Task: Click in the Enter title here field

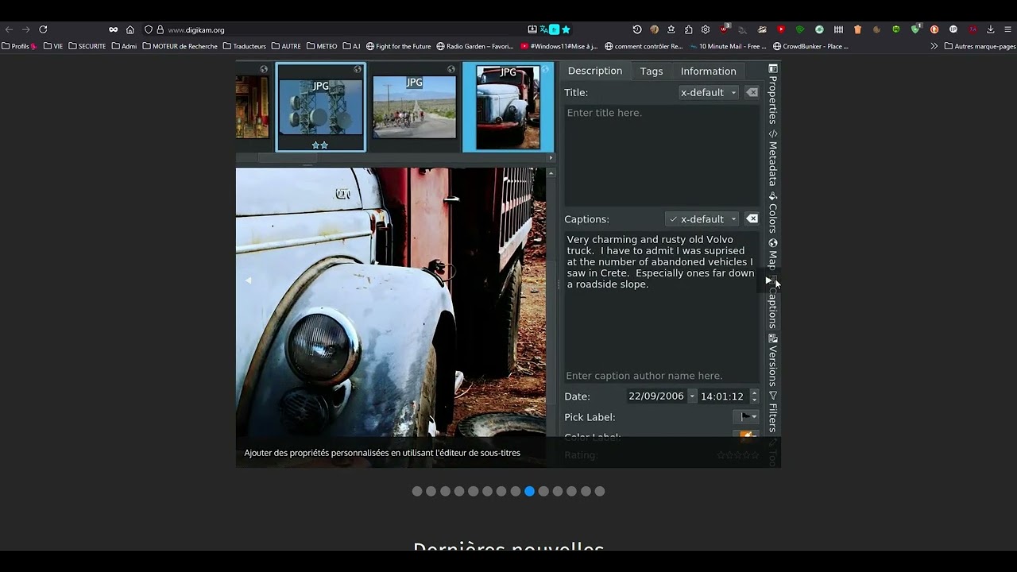Action: 662,155
